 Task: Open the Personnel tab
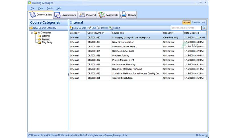click(87, 15)
